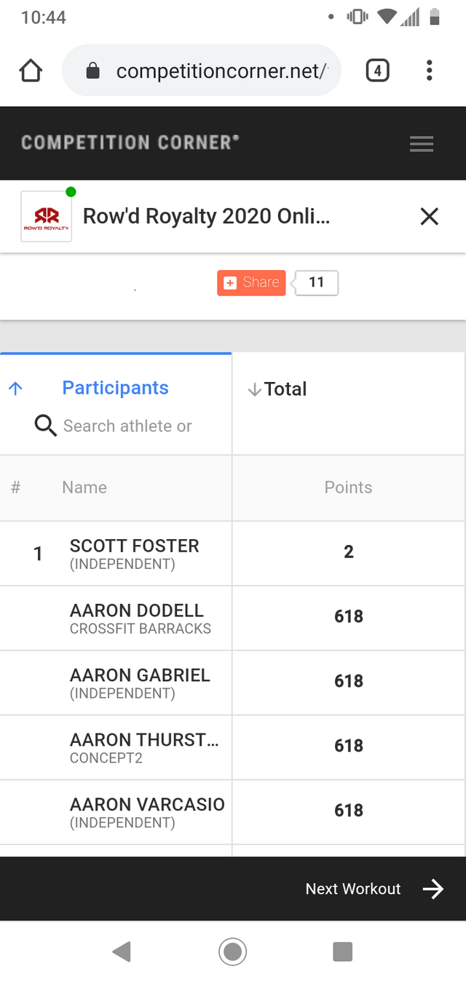Open Chrome three-dot overflow menu
466x983 pixels.
[429, 71]
